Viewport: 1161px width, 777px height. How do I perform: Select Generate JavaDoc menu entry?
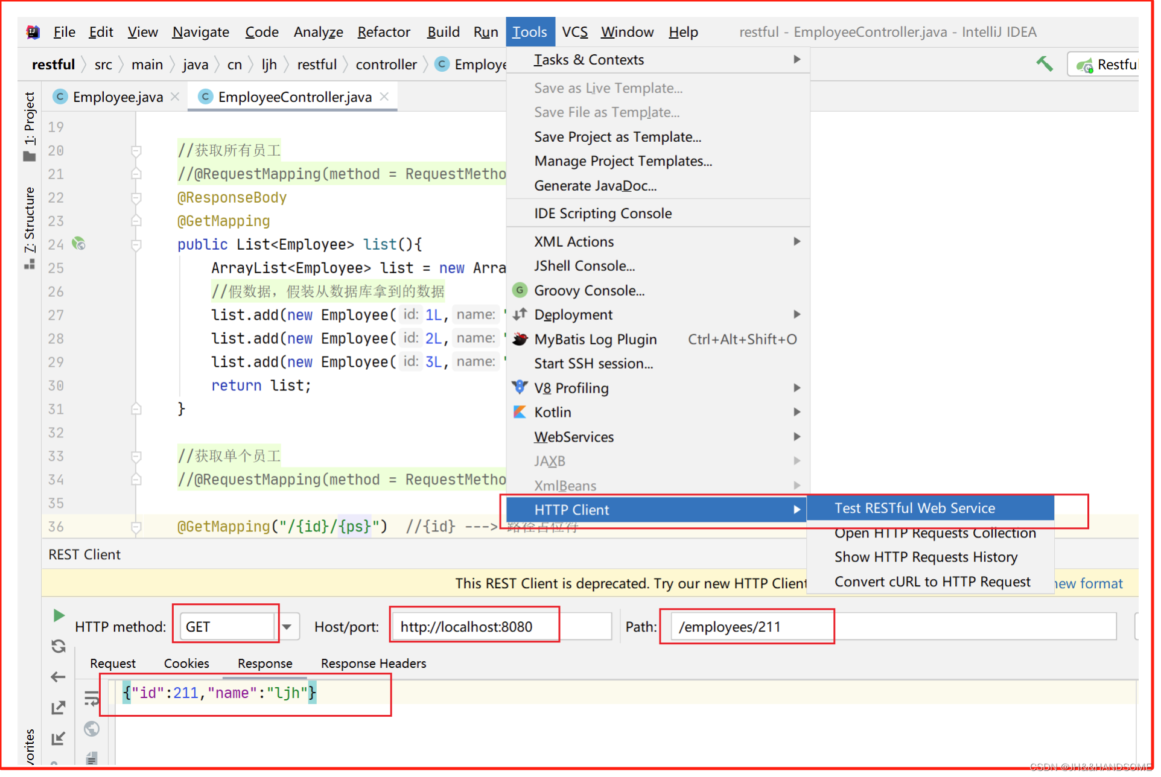[658, 186]
